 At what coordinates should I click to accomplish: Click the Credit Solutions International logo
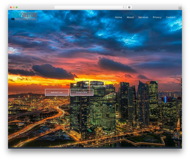click(x=24, y=17)
